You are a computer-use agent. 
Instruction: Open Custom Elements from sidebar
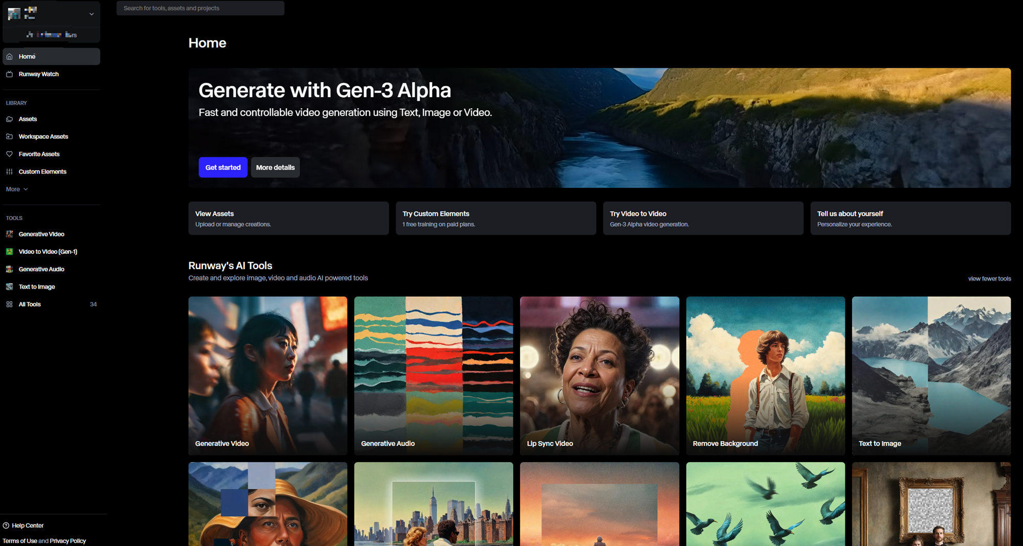[51, 172]
